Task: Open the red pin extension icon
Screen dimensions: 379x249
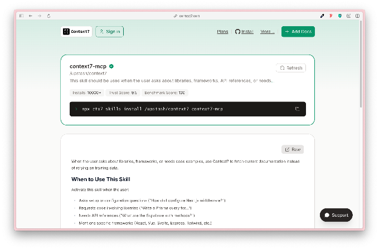Action: pos(331,16)
